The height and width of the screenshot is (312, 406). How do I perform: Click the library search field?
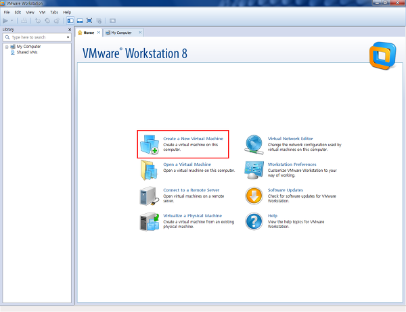37,37
